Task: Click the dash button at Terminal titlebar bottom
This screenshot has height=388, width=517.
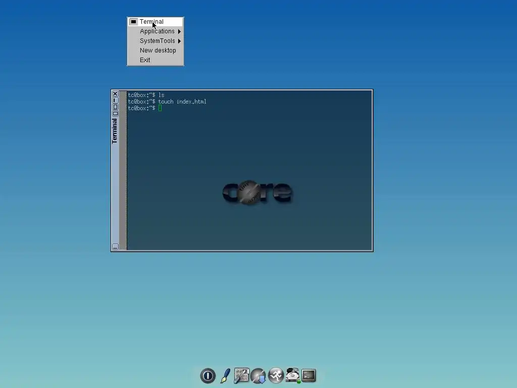Action: tap(115, 247)
